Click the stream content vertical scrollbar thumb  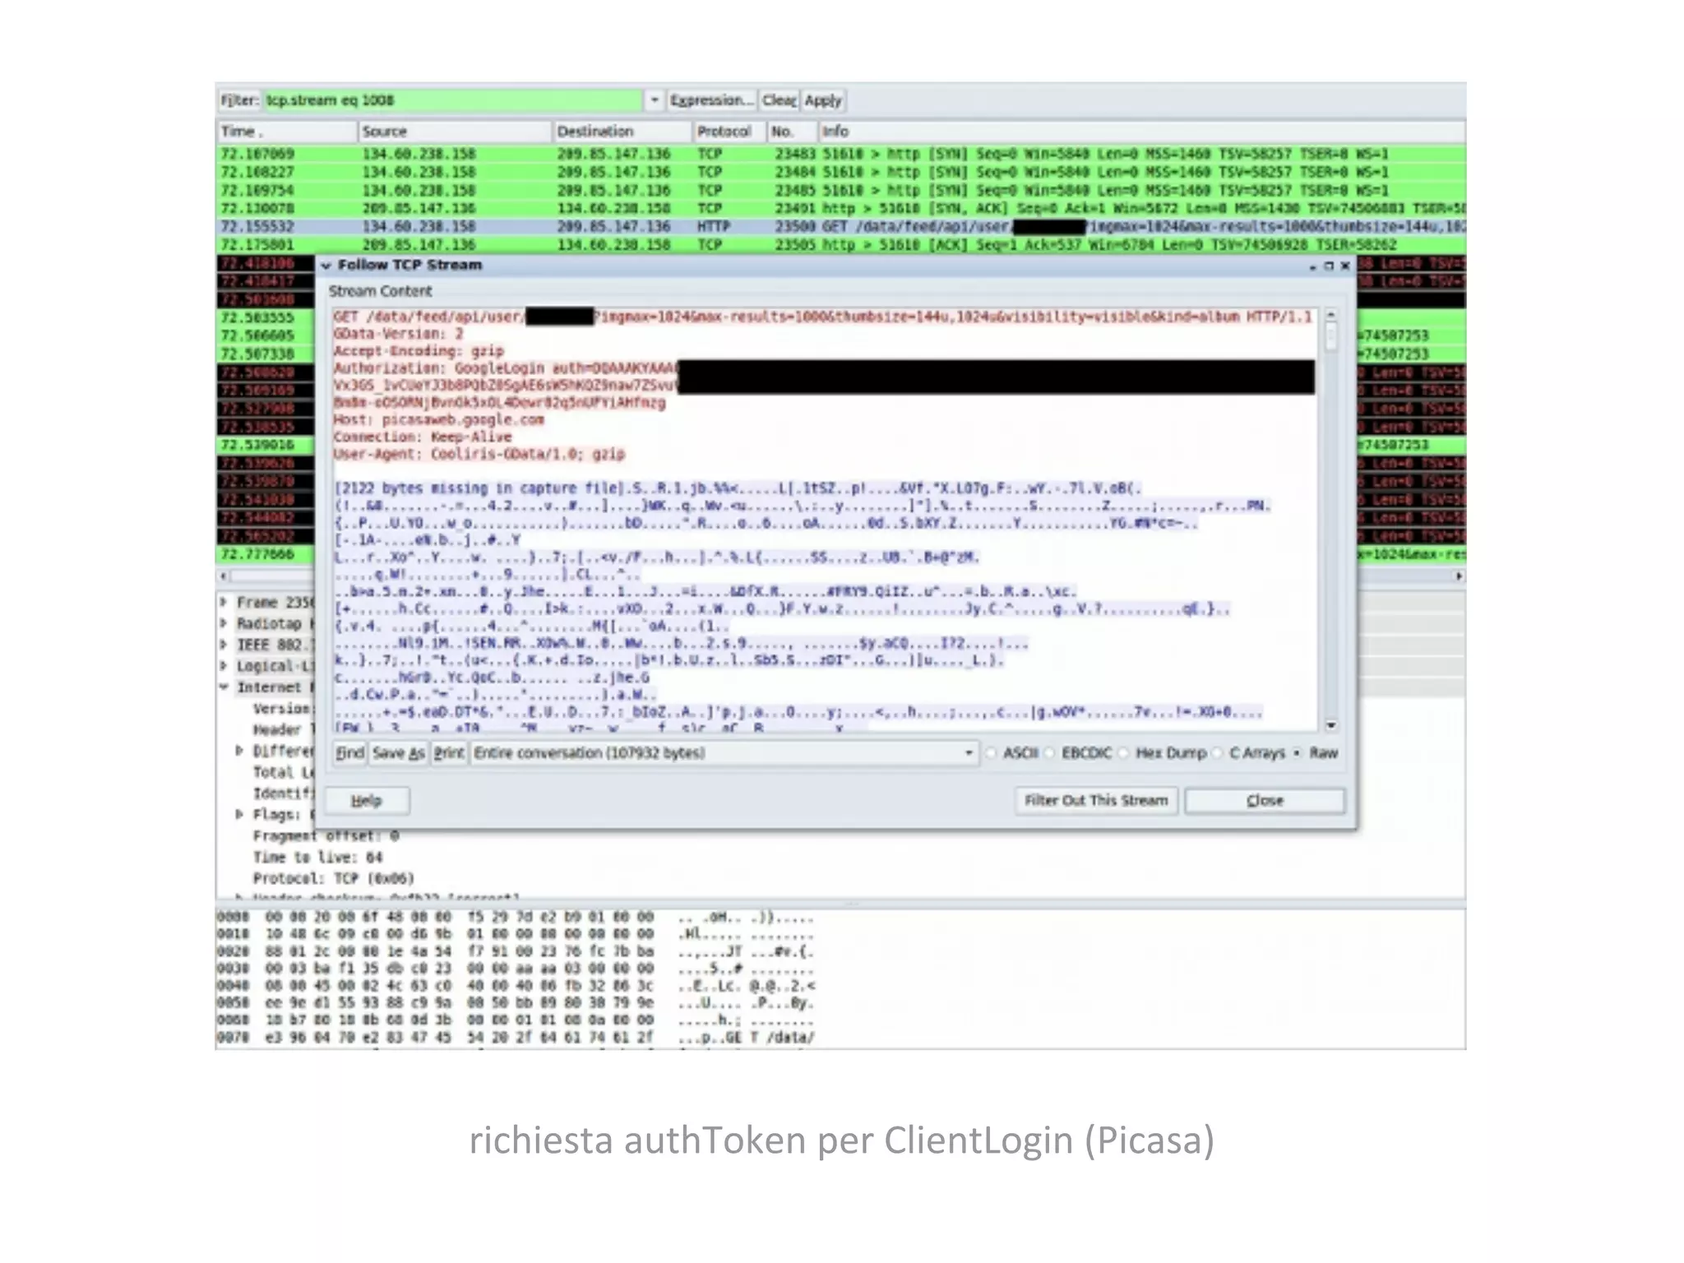point(1330,336)
